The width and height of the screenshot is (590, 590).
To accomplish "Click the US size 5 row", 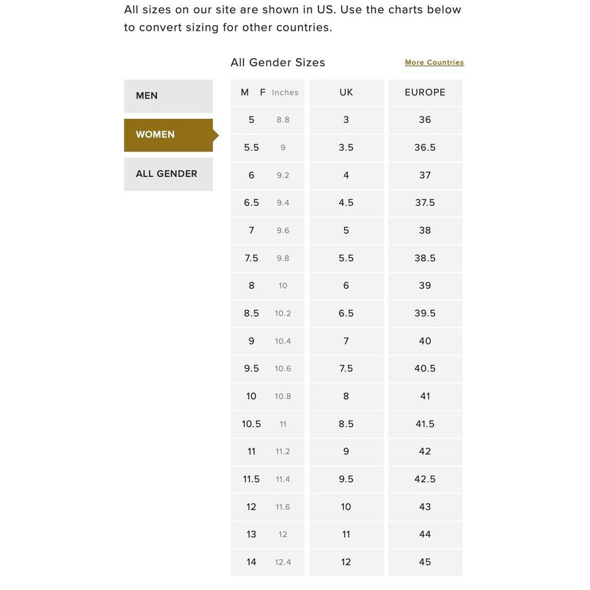I will [x=251, y=120].
